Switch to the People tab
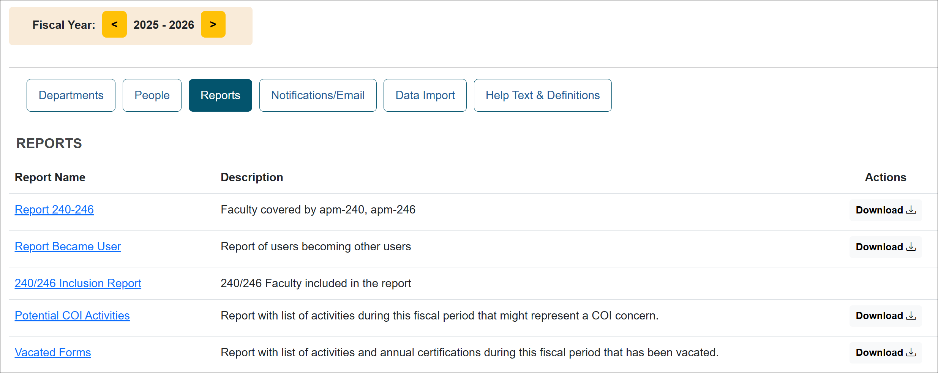Screen dimensions: 938x373 pyautogui.click(x=152, y=95)
